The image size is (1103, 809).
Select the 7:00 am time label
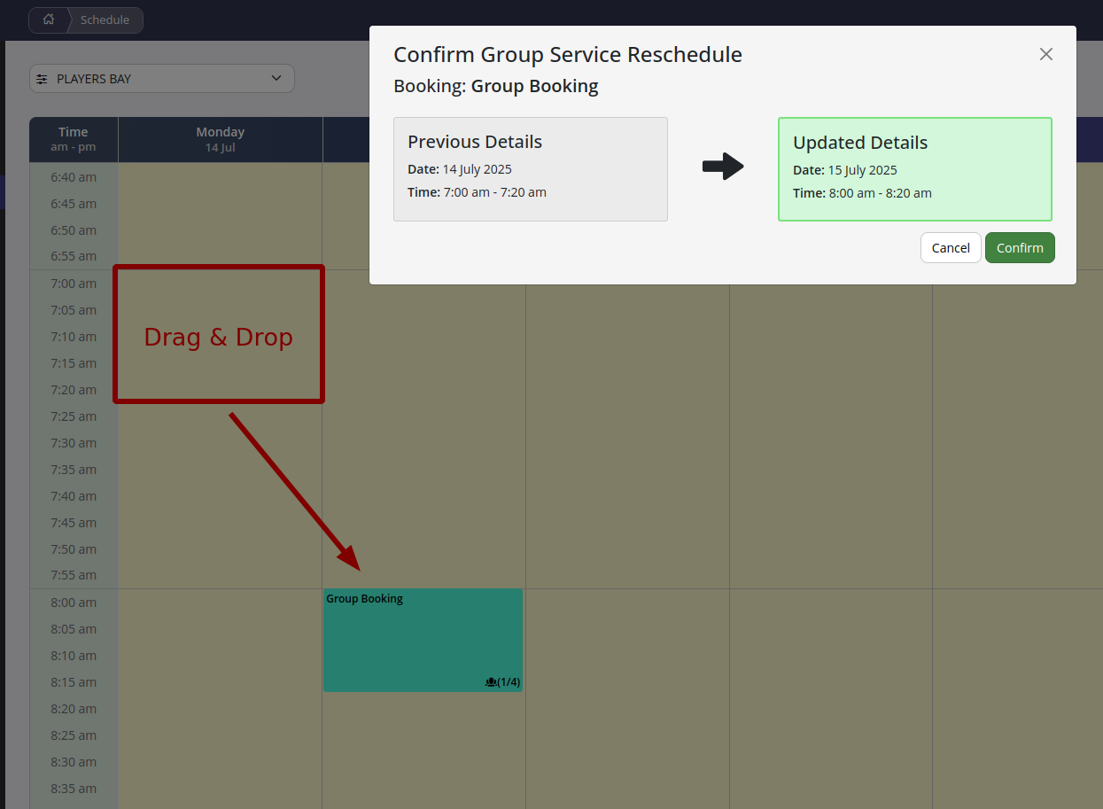point(74,284)
